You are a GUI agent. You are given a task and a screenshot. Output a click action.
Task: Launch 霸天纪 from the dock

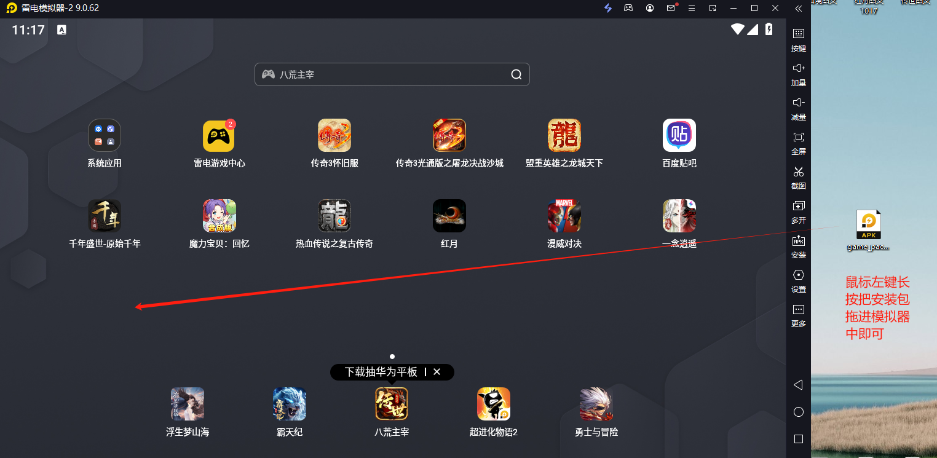290,404
